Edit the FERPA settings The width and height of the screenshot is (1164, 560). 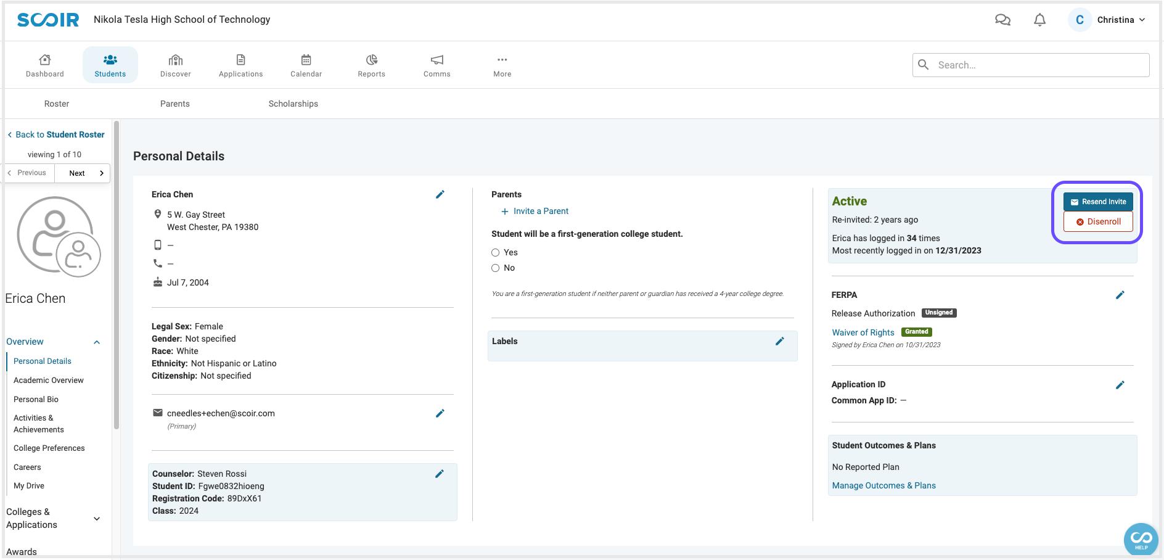(x=1120, y=295)
